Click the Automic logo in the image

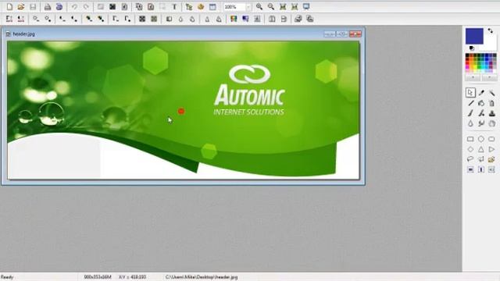[x=249, y=90]
